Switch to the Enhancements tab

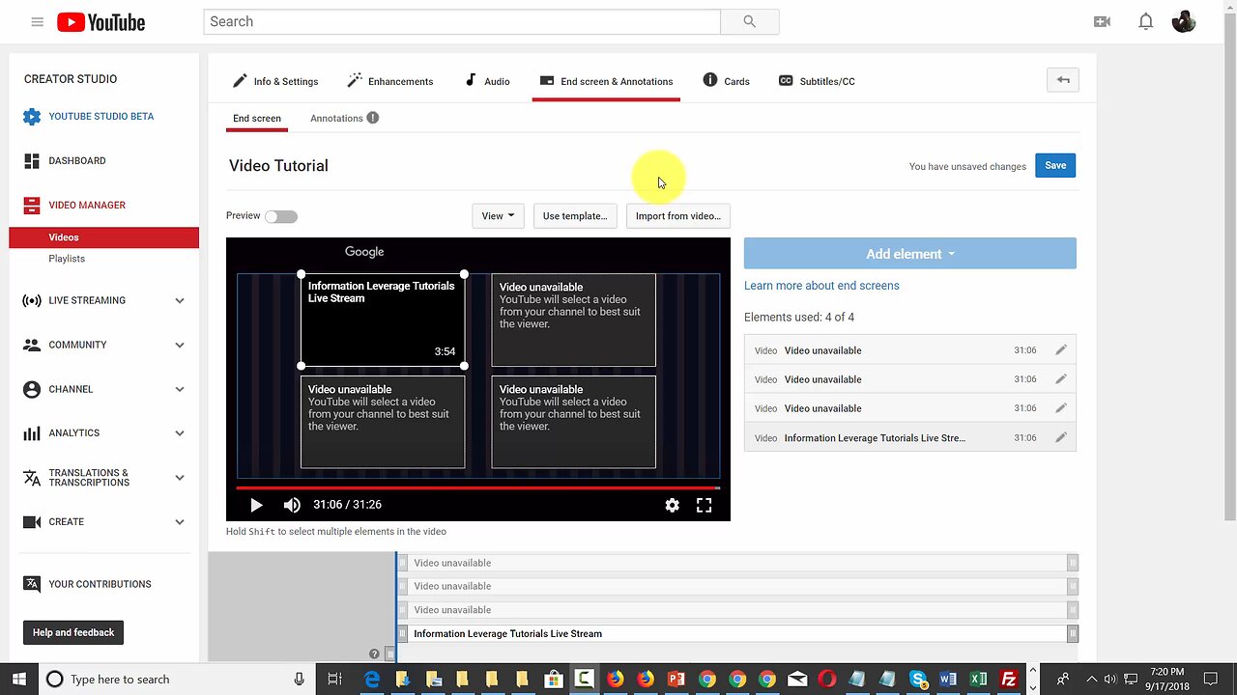point(390,81)
